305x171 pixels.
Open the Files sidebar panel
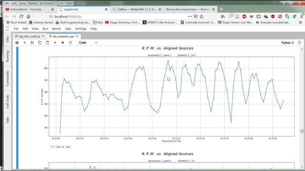(x=8, y=39)
